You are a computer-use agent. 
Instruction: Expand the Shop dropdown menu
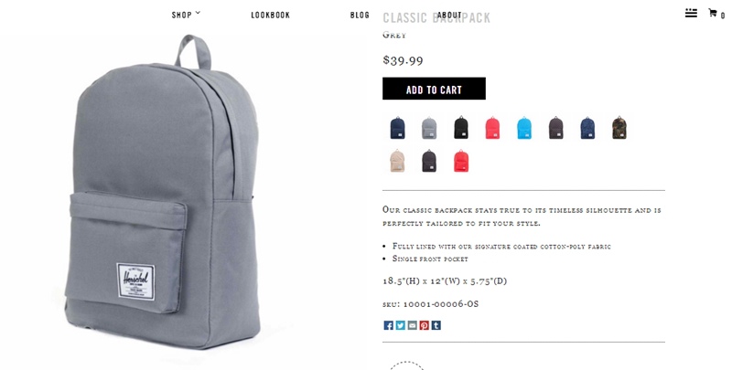(186, 15)
